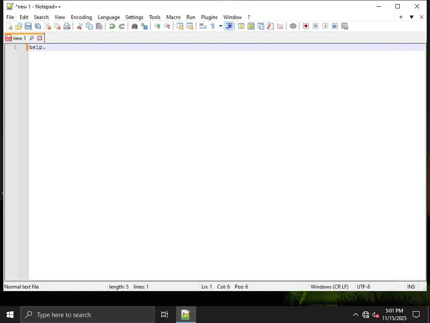Start macro recording with the red dot

pyautogui.click(x=306, y=26)
